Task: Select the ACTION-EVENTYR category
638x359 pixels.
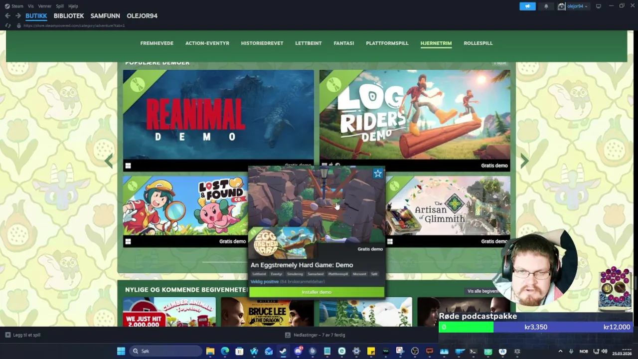Action: [207, 43]
